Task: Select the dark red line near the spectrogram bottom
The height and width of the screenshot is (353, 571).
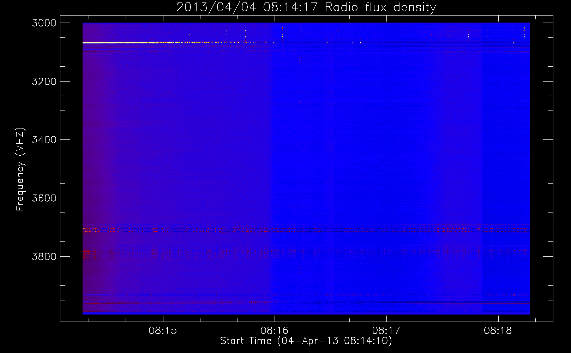Action: pos(306,303)
